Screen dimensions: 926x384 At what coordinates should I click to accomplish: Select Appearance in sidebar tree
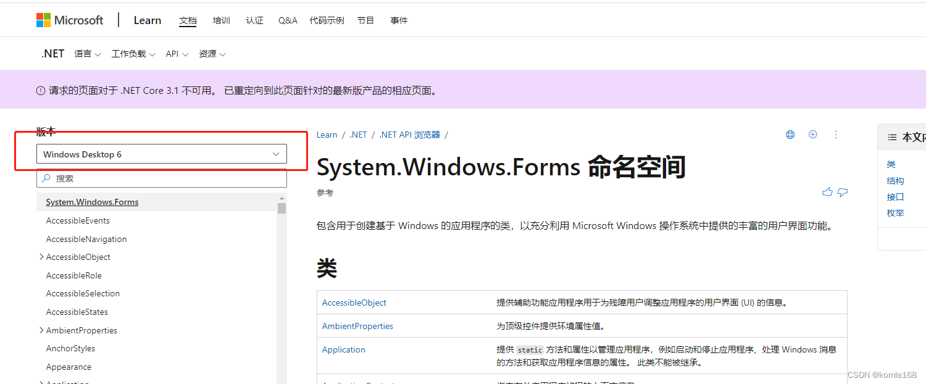[x=69, y=367]
